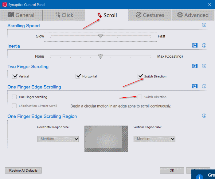
Task: Enable the One Finger Scrolling checkbox
Action: coord(14,97)
